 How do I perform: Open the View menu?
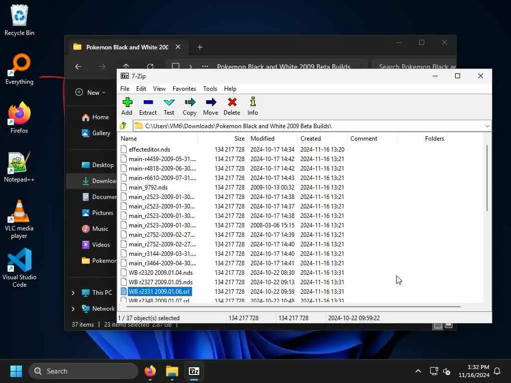coord(159,89)
